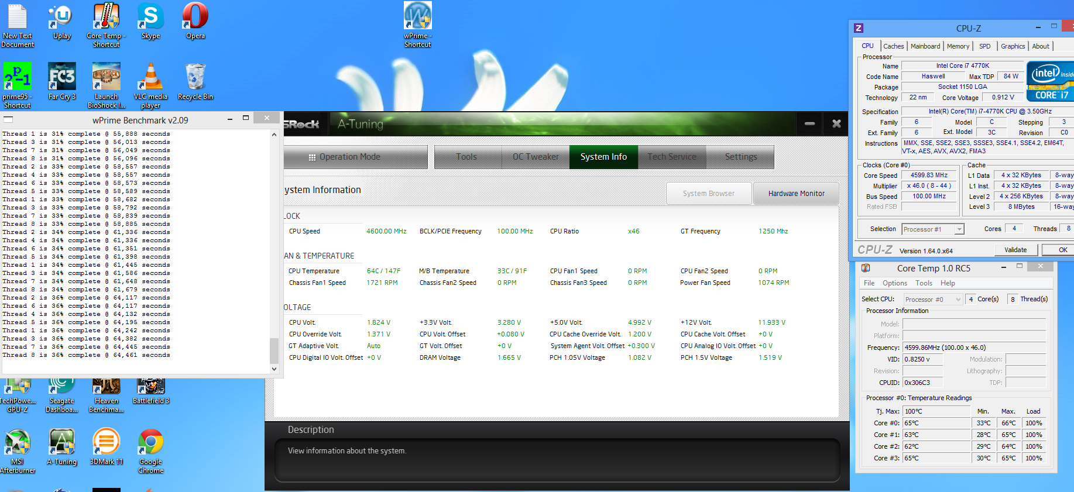Screen dimensions: 1074x492
Task: Click the wPrime Benchmark window icon
Action: [8, 119]
